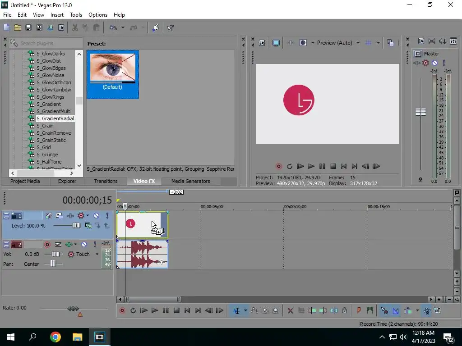462x346 pixels.
Task: Arm audio track 2 for record
Action: 47,245
